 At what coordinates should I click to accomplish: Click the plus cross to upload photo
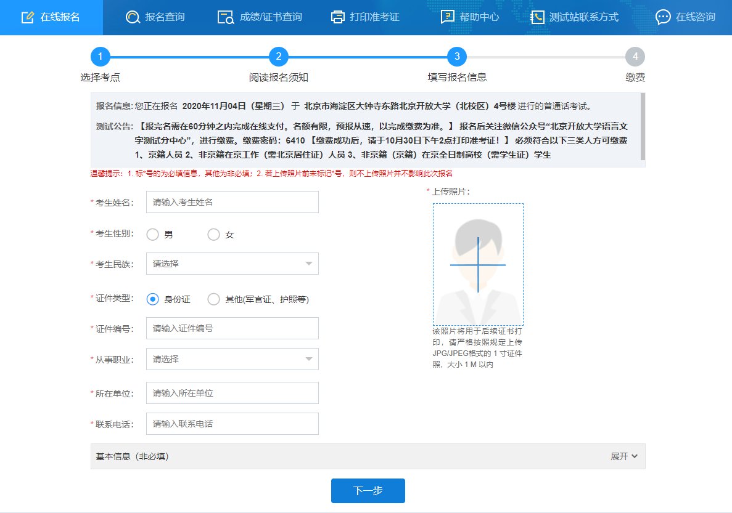[x=478, y=265]
